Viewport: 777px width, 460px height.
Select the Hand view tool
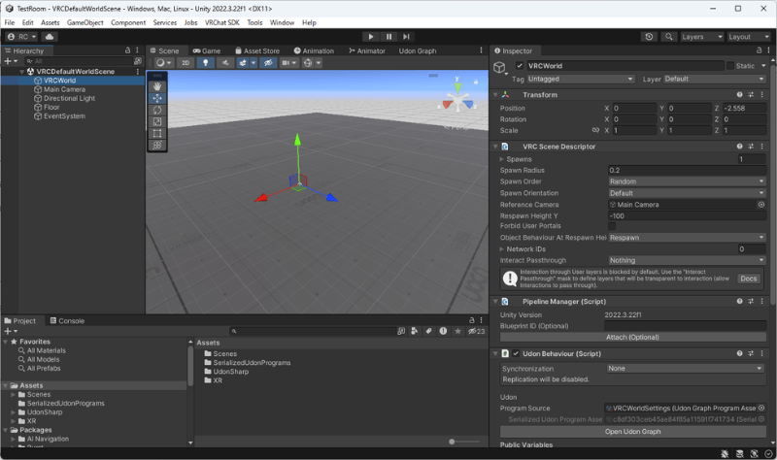point(157,86)
